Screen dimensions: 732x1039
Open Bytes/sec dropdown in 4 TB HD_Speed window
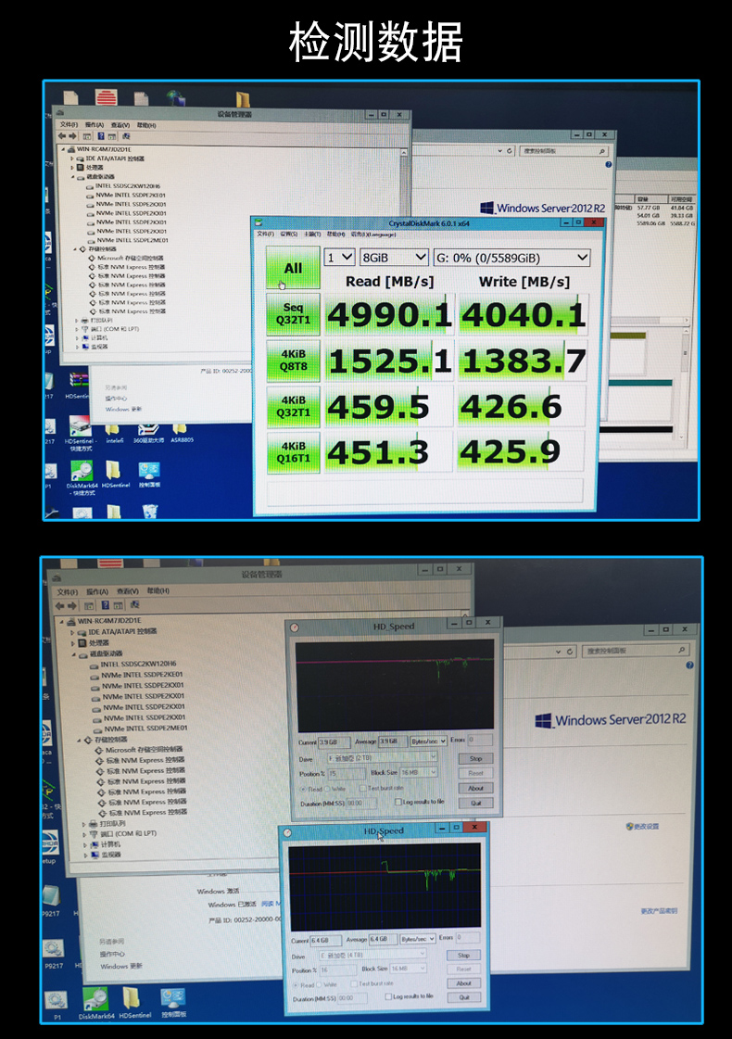point(418,939)
